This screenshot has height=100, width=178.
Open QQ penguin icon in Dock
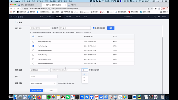[63, 97]
